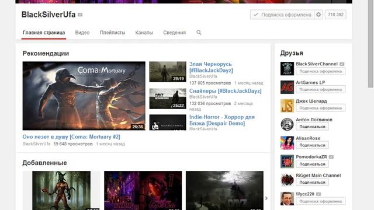Open AlisanRose avatar
374x210 pixels.
(287, 143)
